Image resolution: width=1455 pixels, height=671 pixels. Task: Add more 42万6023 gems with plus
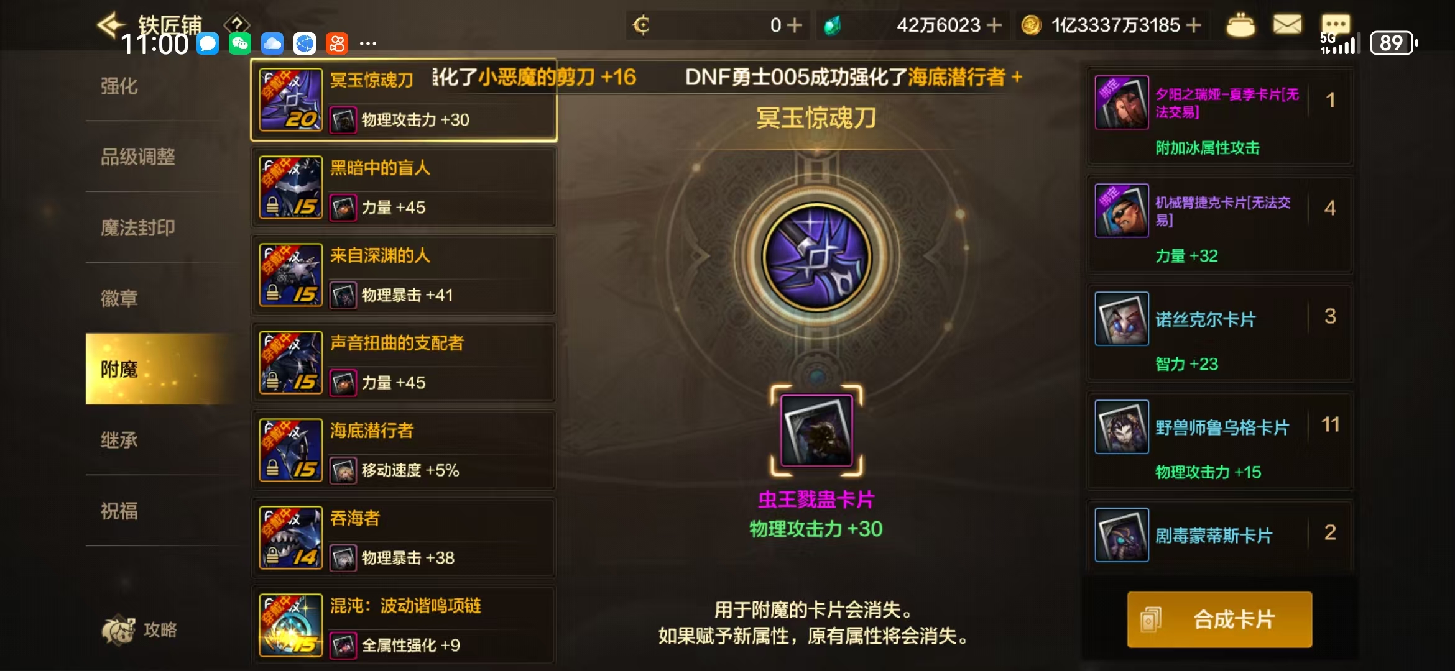point(994,25)
